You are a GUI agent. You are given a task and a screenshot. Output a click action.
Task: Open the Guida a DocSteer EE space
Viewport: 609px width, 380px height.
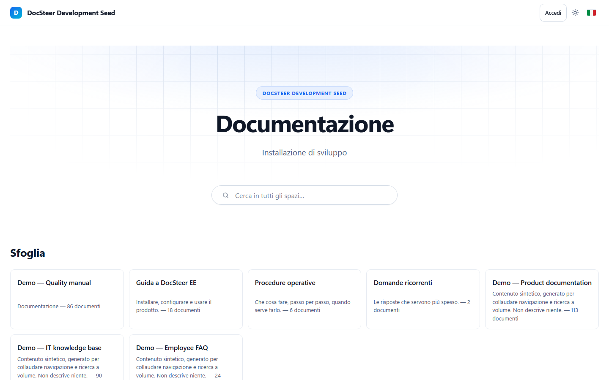click(x=186, y=299)
